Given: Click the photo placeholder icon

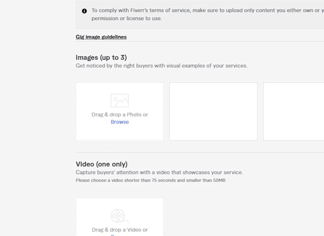Looking at the screenshot, I should [x=120, y=101].
